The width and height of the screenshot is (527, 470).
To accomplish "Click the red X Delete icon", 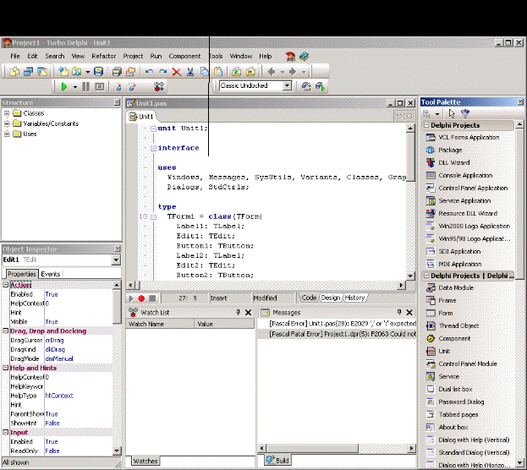I will (177, 72).
